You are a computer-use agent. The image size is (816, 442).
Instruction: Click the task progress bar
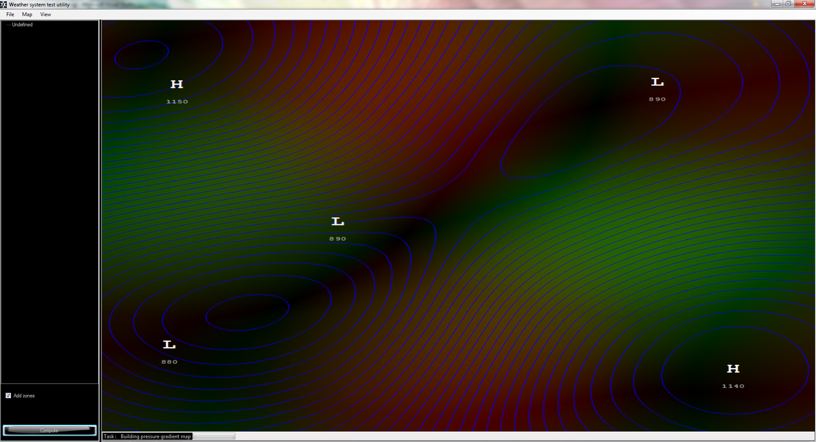[214, 436]
